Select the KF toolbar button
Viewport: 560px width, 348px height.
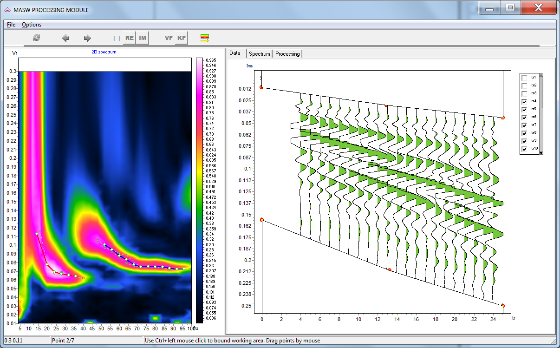point(182,38)
